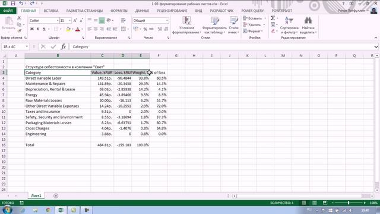Add a new sheet with plus button
380x214 pixels.
coord(56,196)
